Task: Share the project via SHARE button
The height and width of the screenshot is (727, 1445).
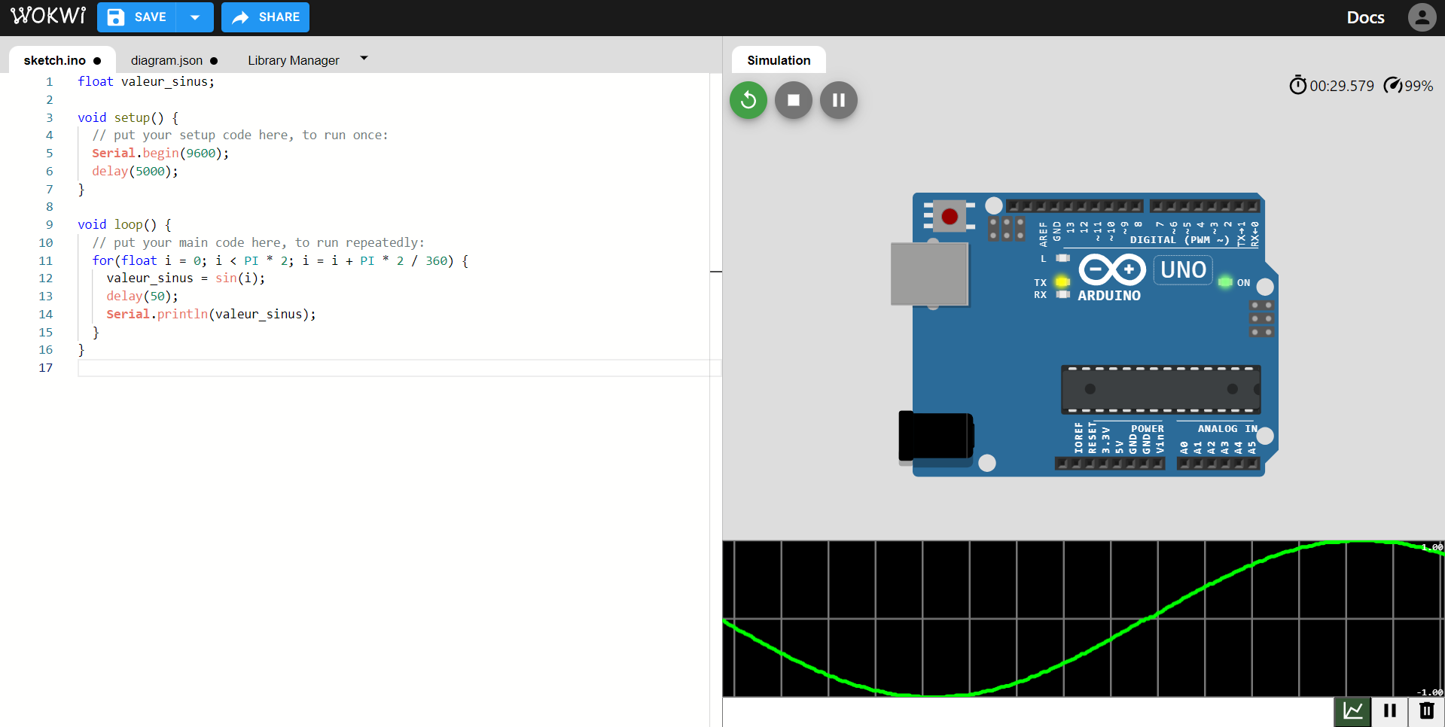Action: tap(265, 17)
